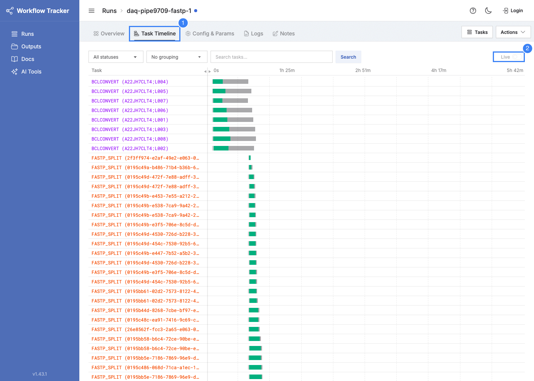Select task BCLCONVERT (A22JH7CLT4;L004)
This screenshot has width=534, height=381.
point(130,82)
